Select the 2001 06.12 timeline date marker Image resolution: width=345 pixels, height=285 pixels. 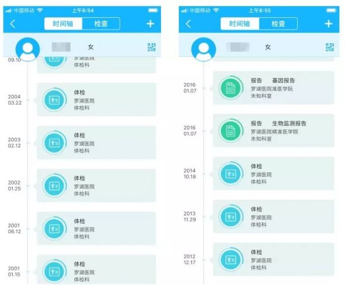coord(14,228)
